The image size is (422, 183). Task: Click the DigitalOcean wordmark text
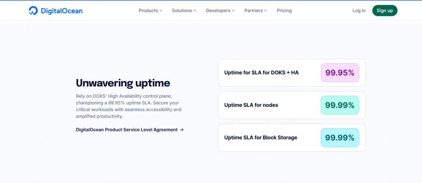click(x=61, y=11)
